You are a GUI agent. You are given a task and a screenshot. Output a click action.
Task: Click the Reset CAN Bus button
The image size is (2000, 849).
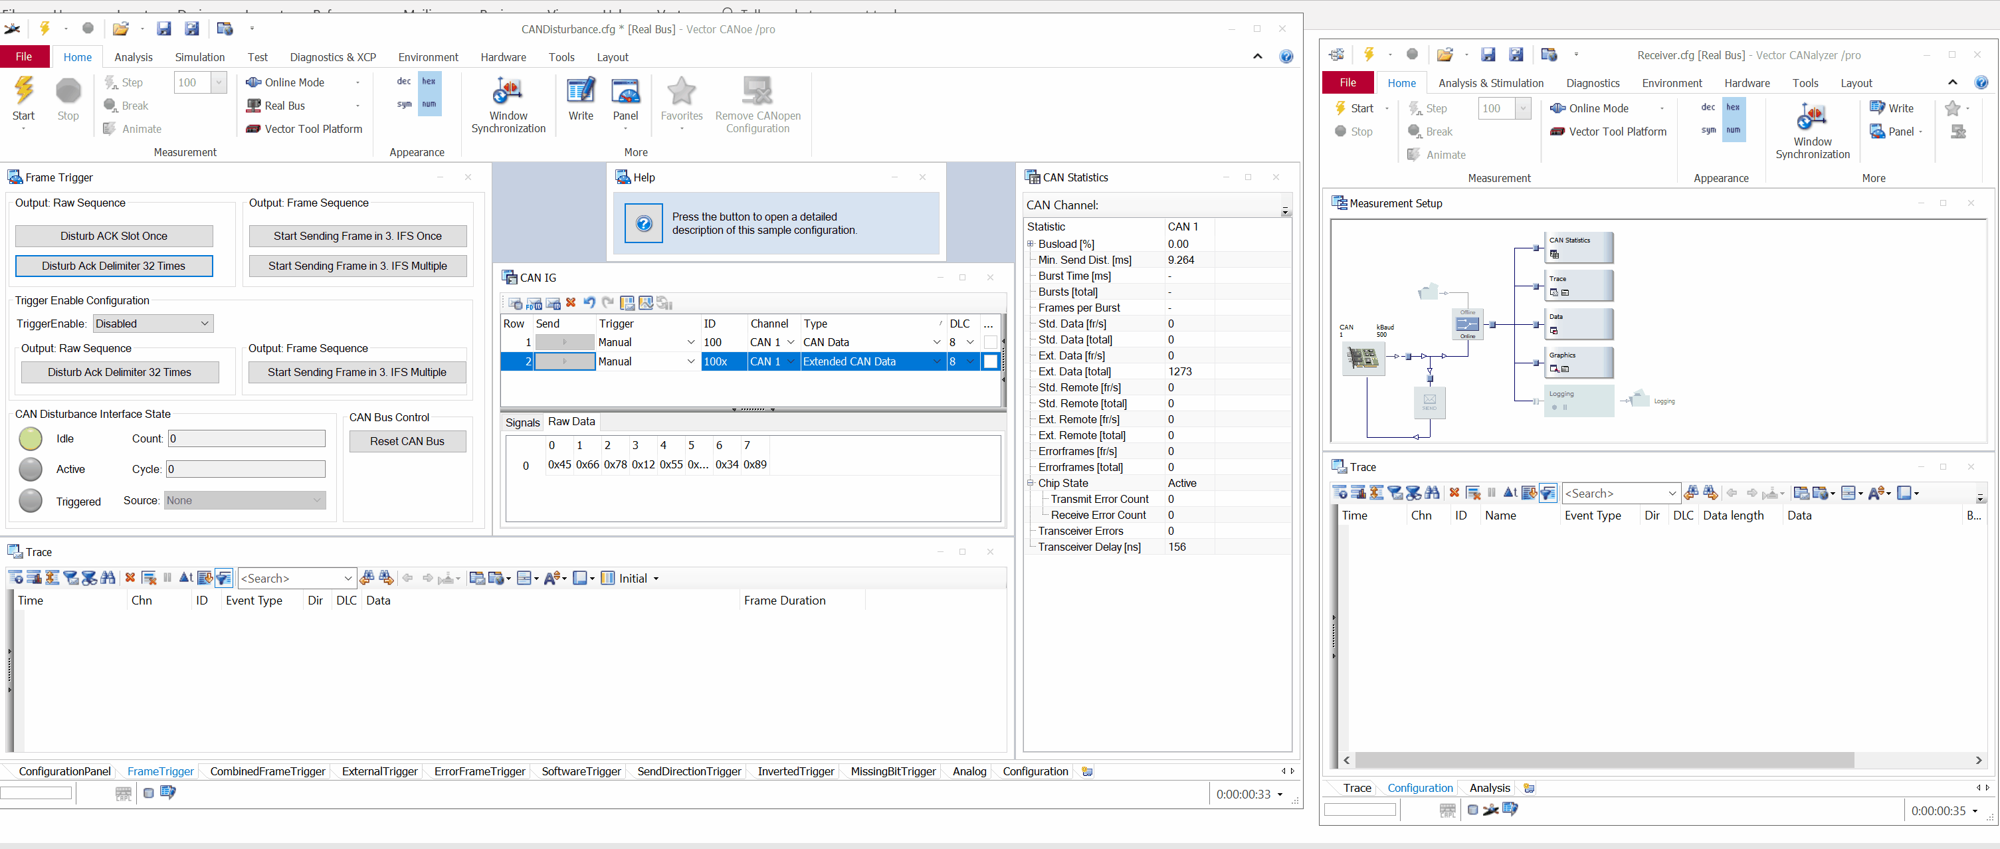407,441
